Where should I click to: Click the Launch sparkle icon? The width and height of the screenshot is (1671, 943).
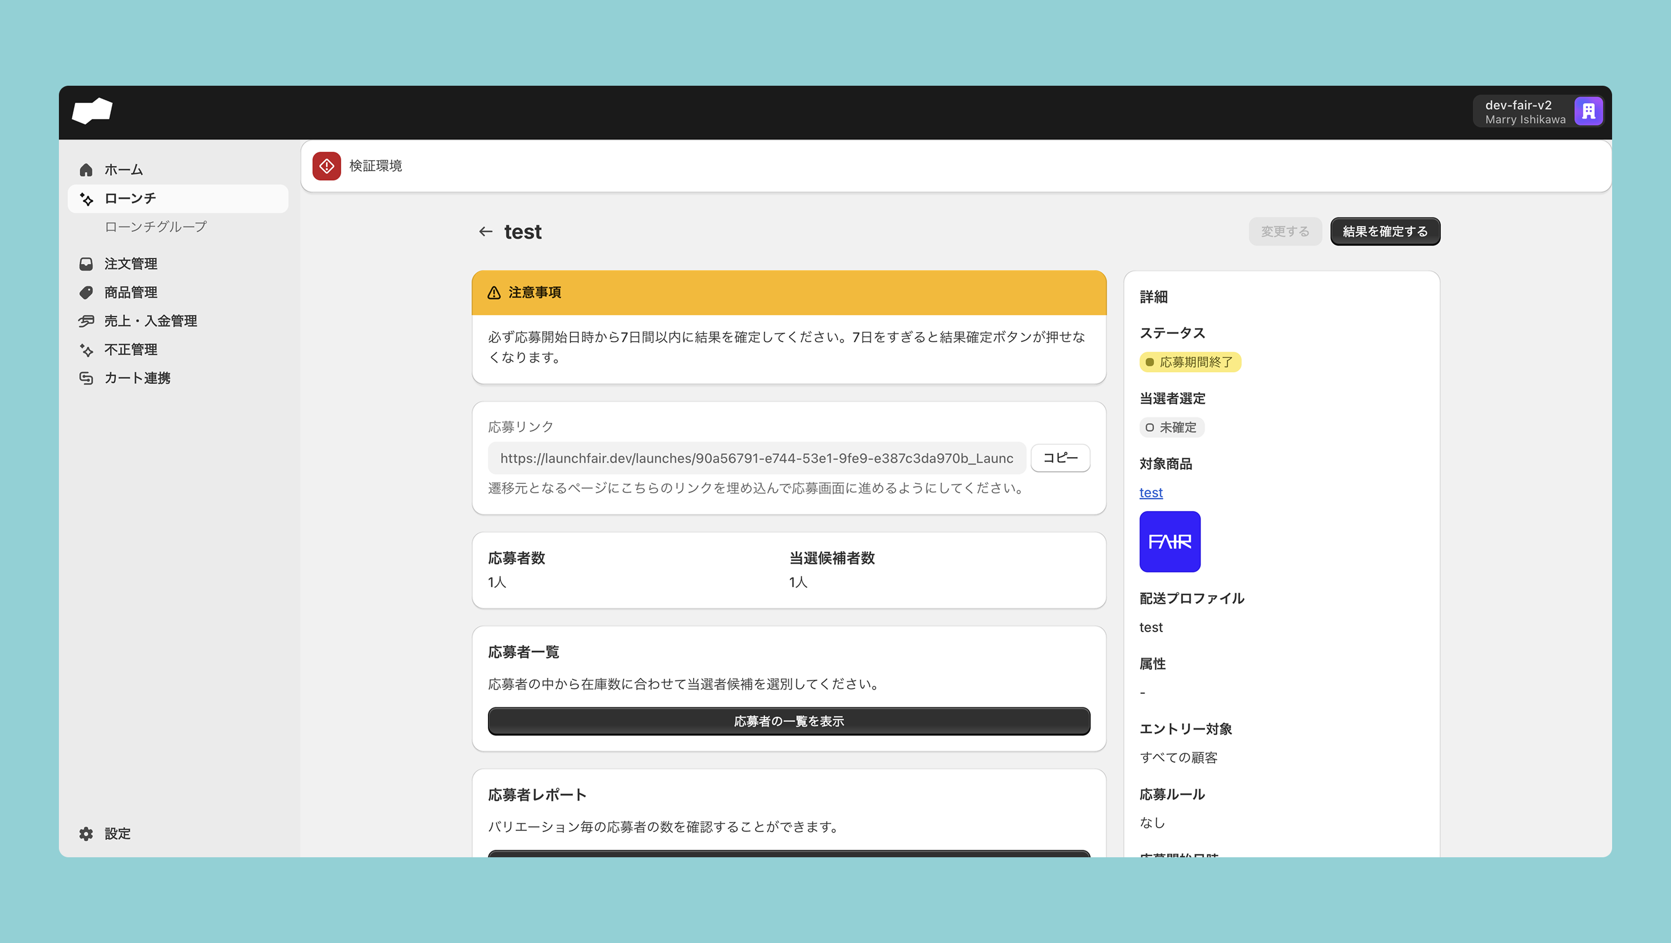[86, 199]
